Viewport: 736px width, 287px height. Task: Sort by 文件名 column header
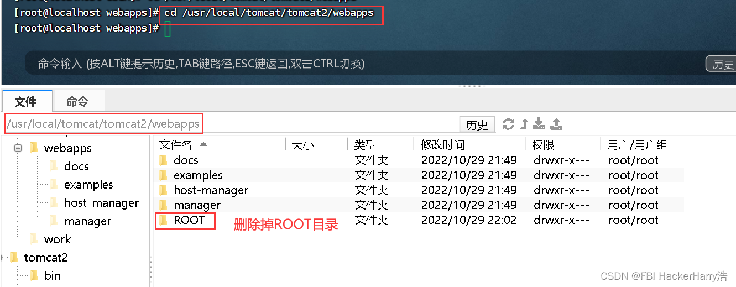coord(219,145)
